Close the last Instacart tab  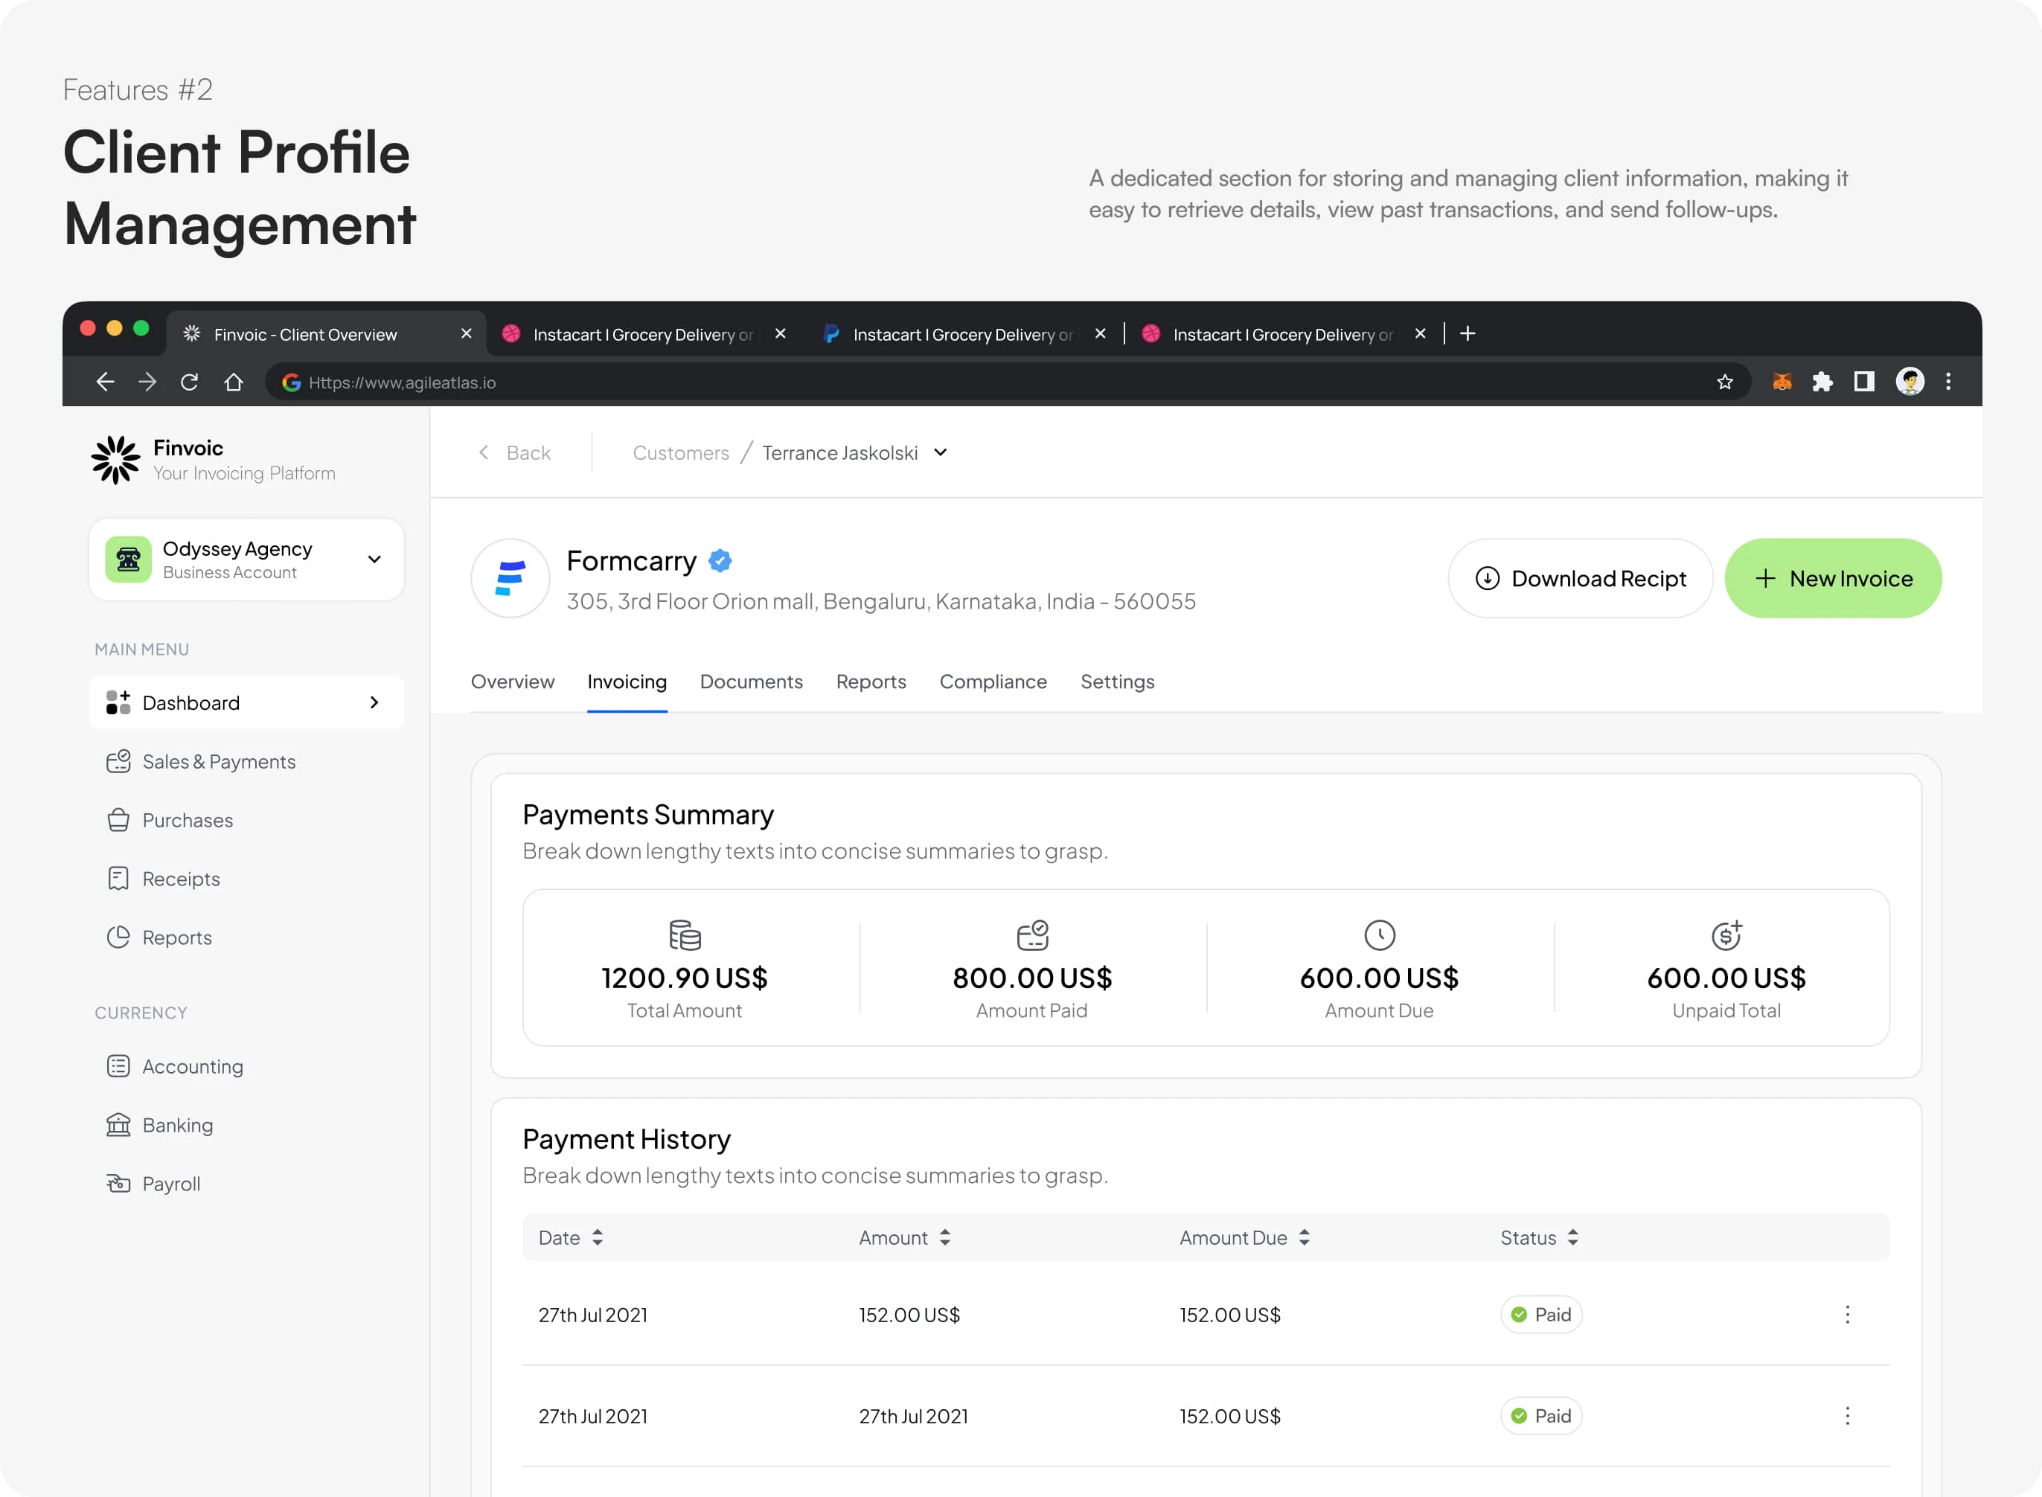coord(1419,333)
